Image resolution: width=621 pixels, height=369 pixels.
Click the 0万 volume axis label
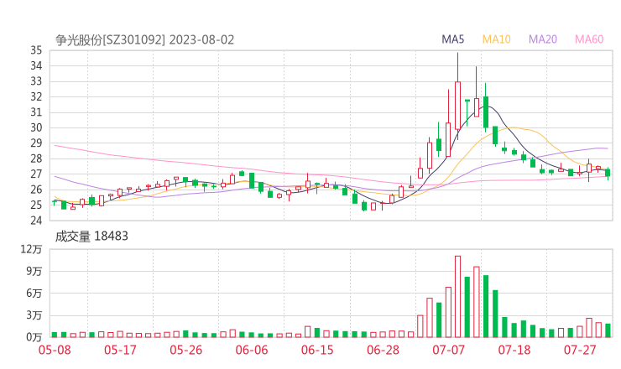[34, 337]
